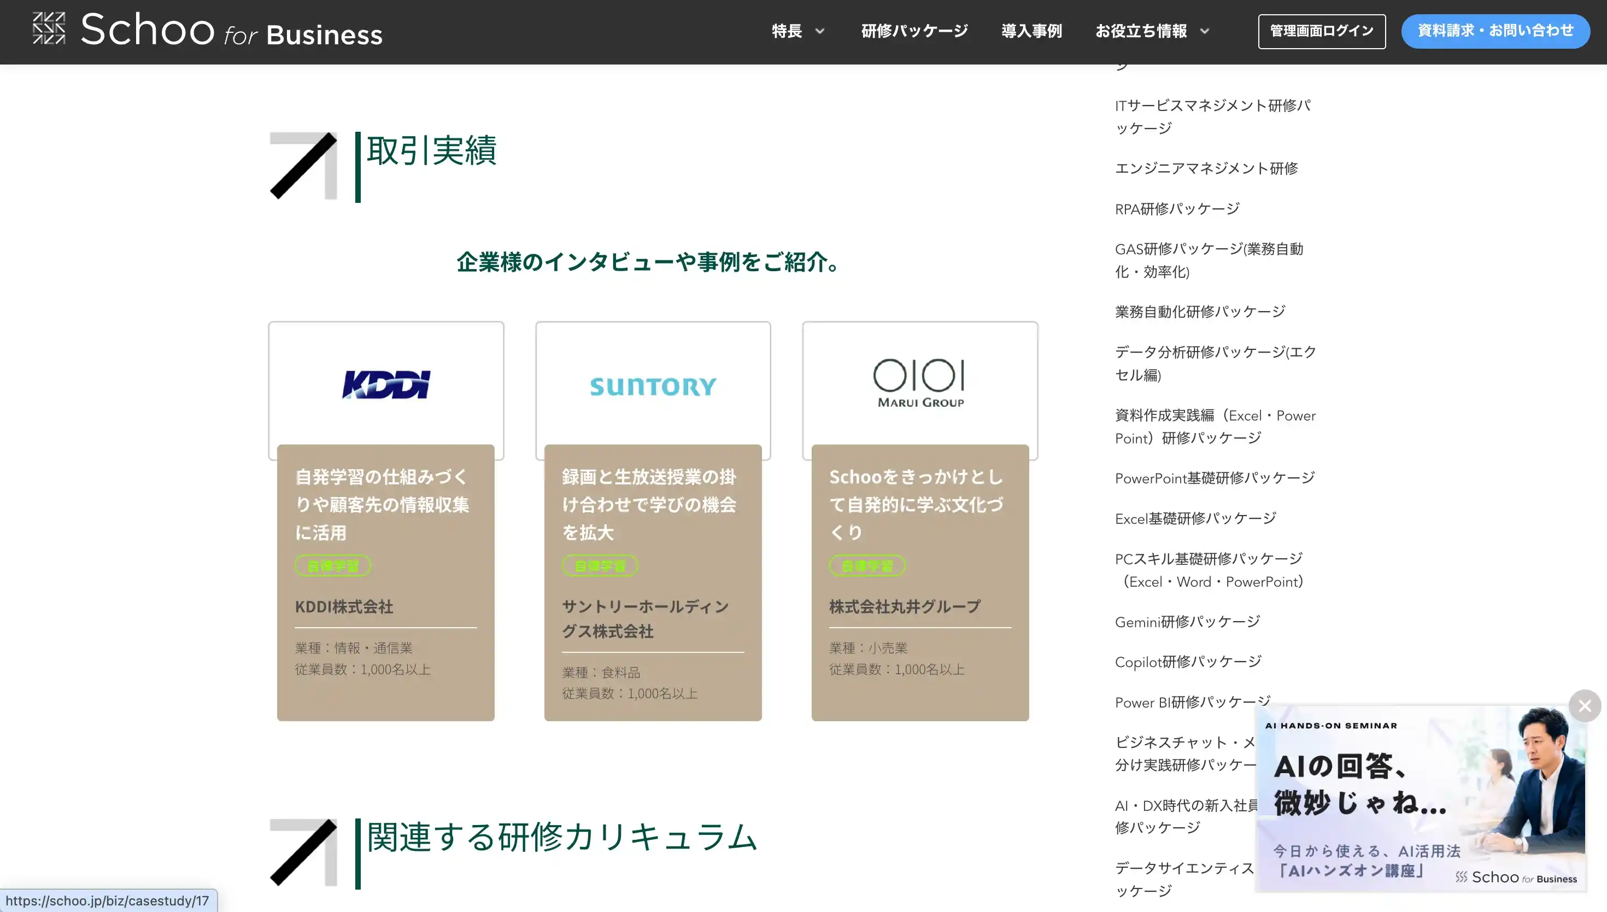Click the サントリーホールディングス株式会社 company name
This screenshot has height=912, width=1607.
point(646,619)
